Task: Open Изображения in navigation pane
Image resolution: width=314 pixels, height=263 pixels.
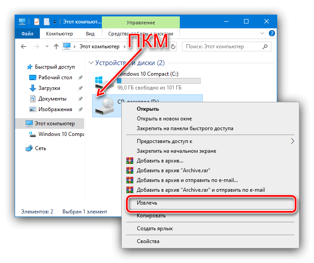Action: [55, 109]
